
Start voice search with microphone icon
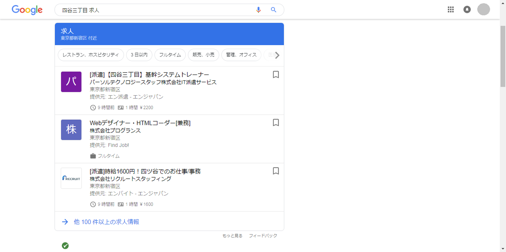(258, 10)
